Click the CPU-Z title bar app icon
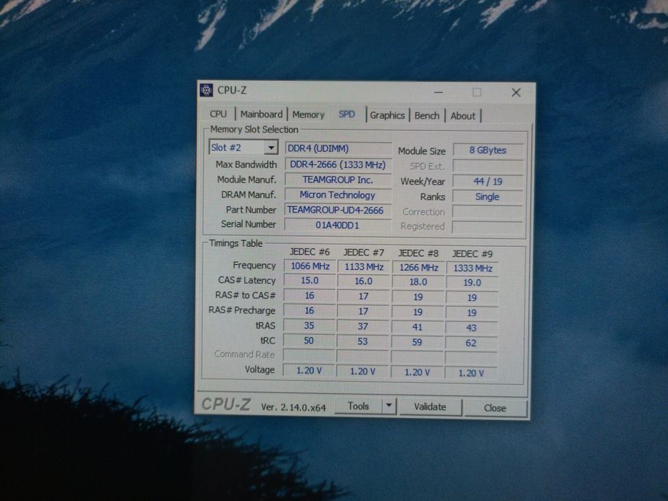This screenshot has width=668, height=501. 206,90
